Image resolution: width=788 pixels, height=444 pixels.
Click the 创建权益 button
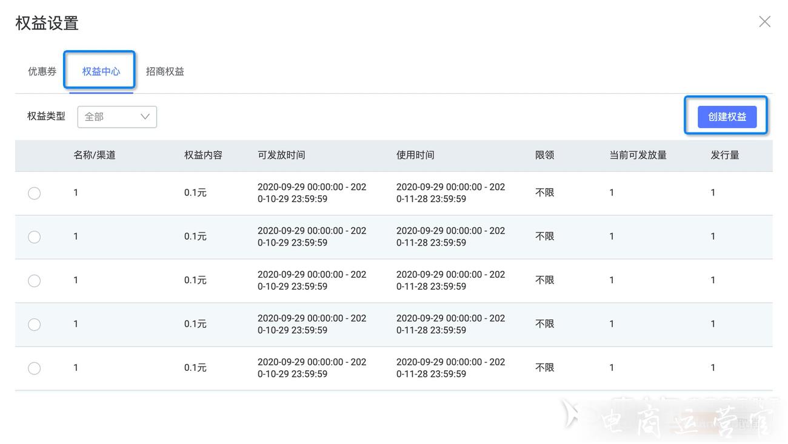coord(727,117)
